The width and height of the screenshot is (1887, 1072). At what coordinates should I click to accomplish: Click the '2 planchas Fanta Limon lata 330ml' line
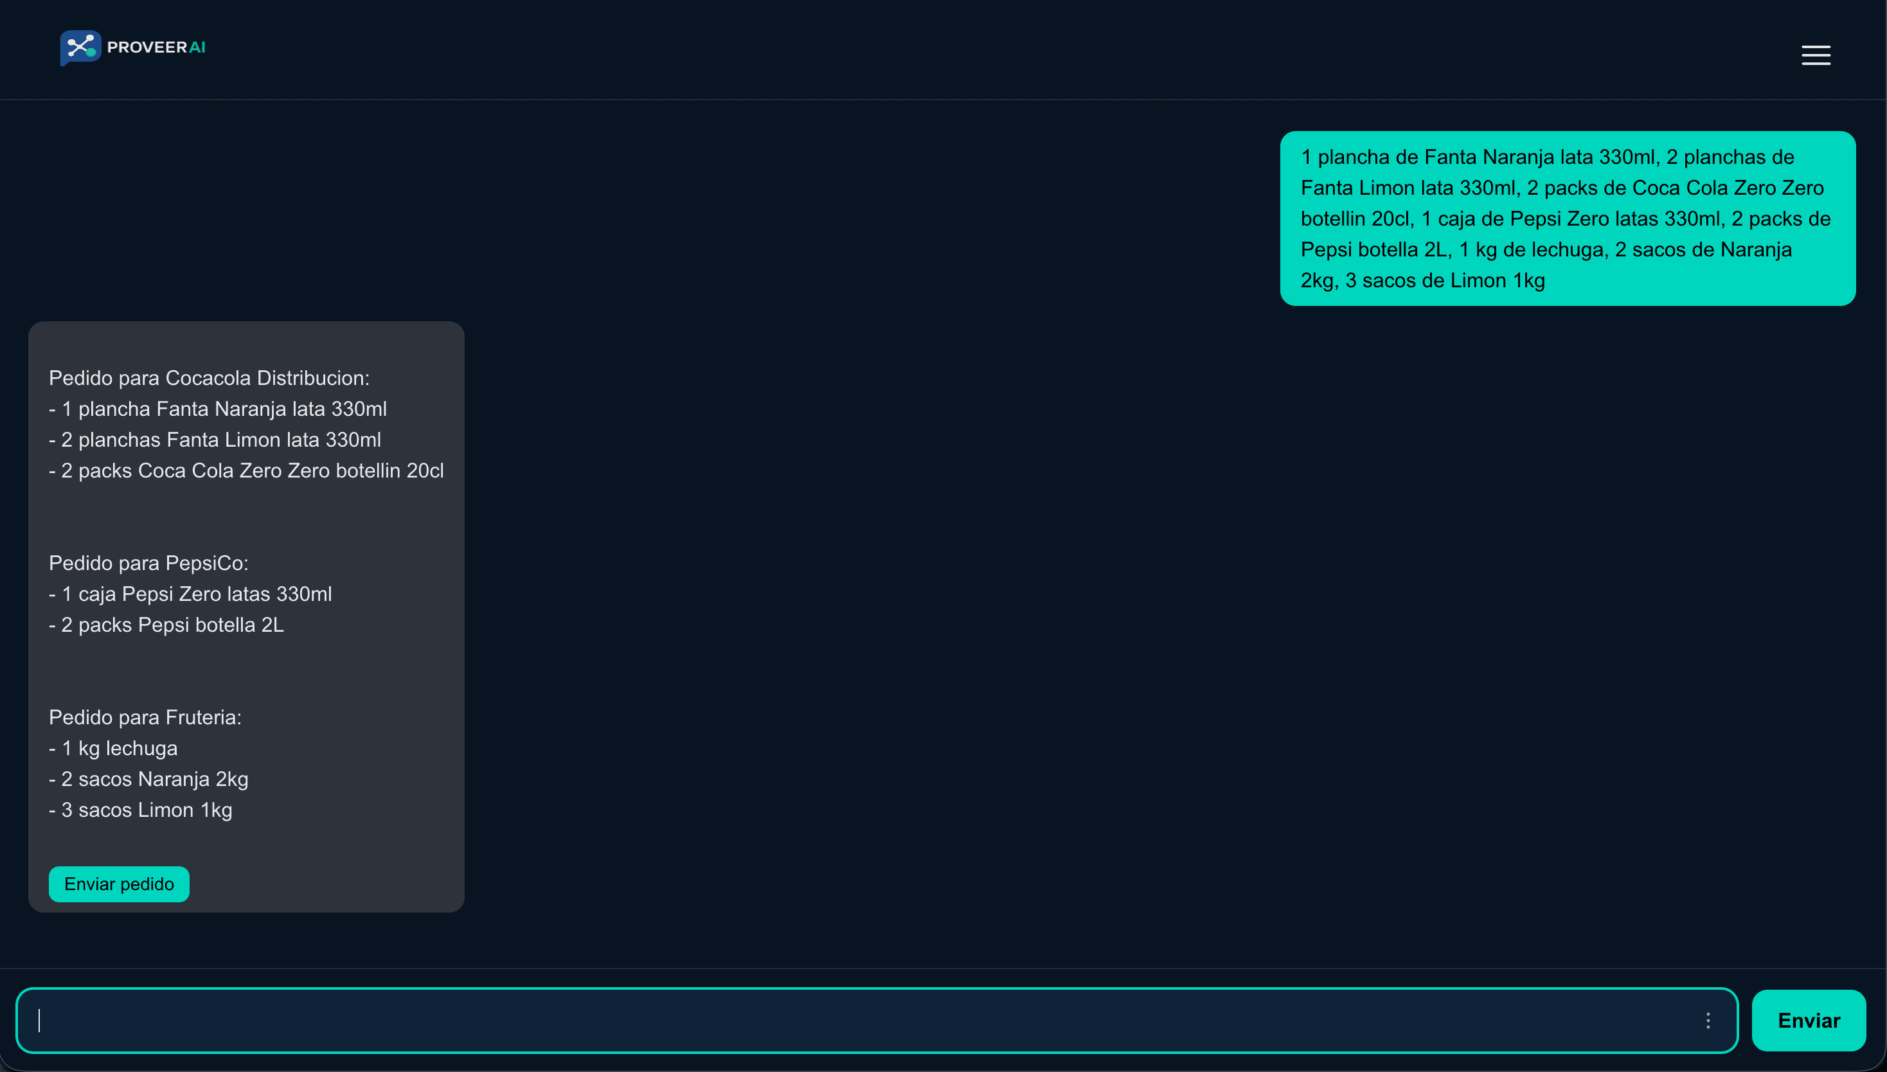tap(215, 440)
